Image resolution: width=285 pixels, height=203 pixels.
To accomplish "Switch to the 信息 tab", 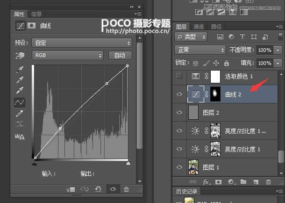I will click(x=36, y=14).
